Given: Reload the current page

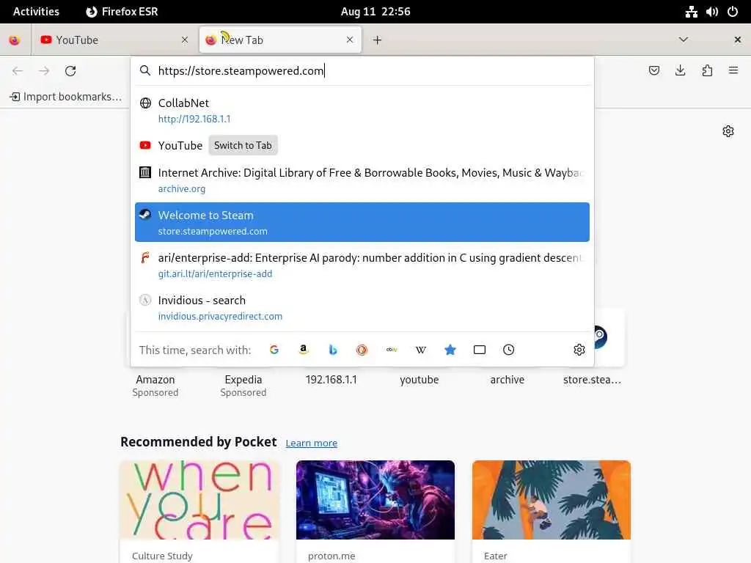Looking at the screenshot, I should 70,71.
